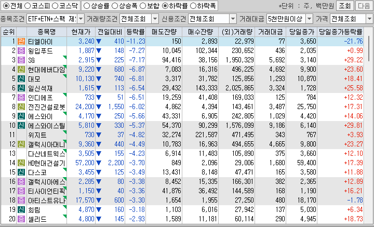Select the 코스피 radio button
This screenshot has width=374, height=227.
point(28,6)
